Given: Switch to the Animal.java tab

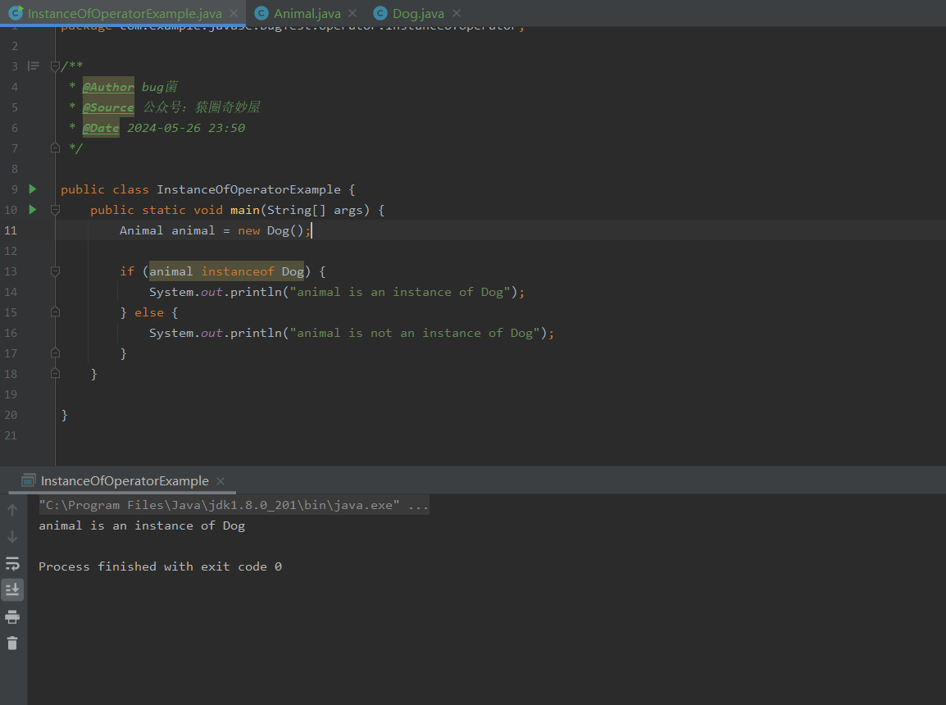Looking at the screenshot, I should (x=307, y=13).
